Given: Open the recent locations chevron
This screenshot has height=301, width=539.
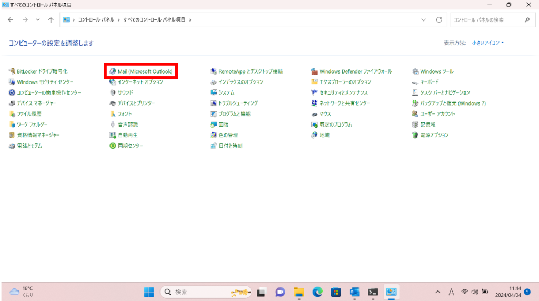Looking at the screenshot, I should [x=38, y=20].
